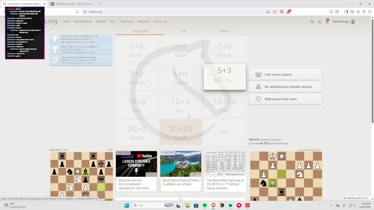Switch to the Yazışma tab
This screenshot has height=210, width=374.
pyautogui.click(x=224, y=31)
